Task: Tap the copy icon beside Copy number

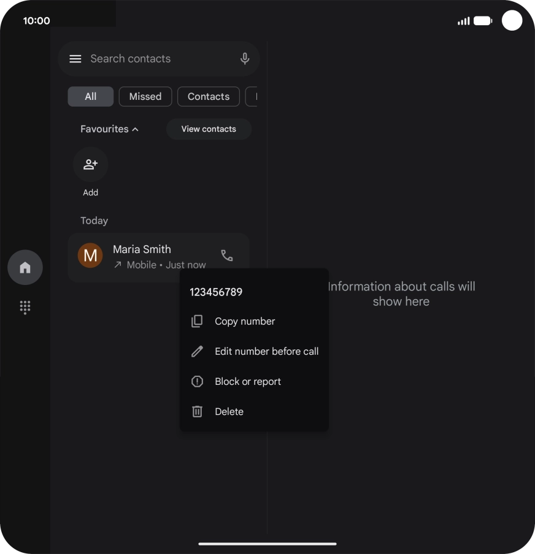Action: click(x=197, y=321)
